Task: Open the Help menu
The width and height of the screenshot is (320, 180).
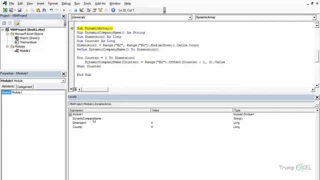Action: point(127,3)
